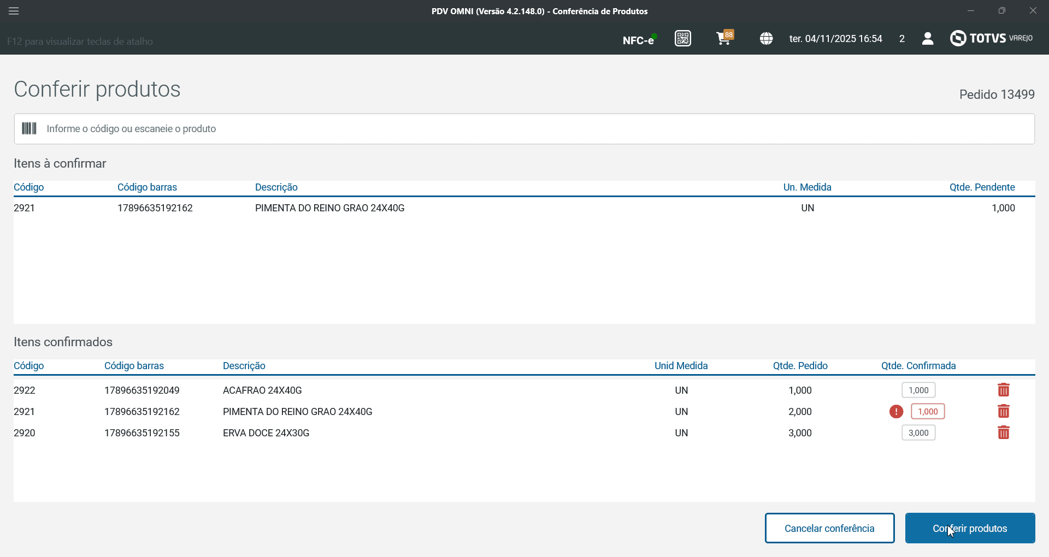
Task: Select ACAFRAO 24X40G description
Action: pyautogui.click(x=262, y=390)
